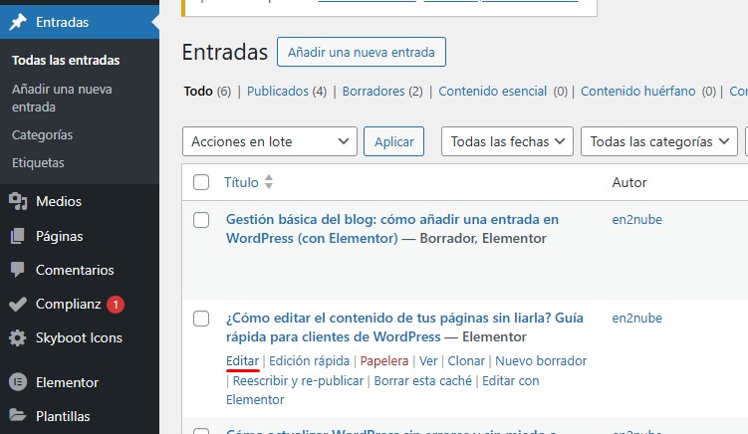This screenshot has height=434, width=748.
Task: Open 'Todas las entradas' submenu item
Action: (x=66, y=60)
